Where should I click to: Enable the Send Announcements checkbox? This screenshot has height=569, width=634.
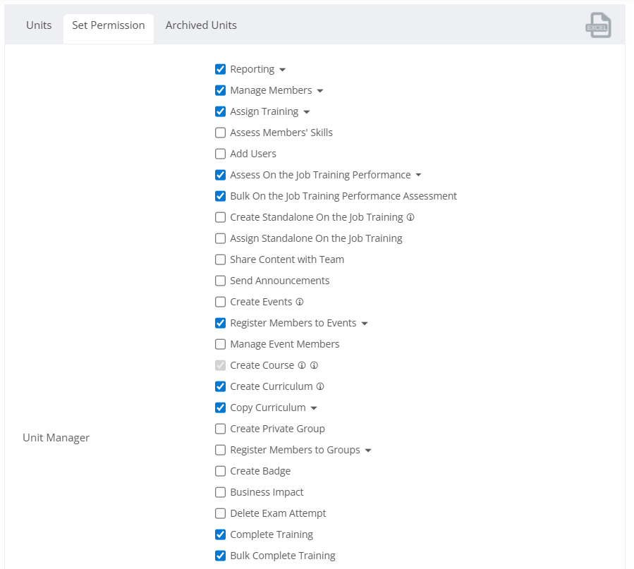tap(220, 281)
